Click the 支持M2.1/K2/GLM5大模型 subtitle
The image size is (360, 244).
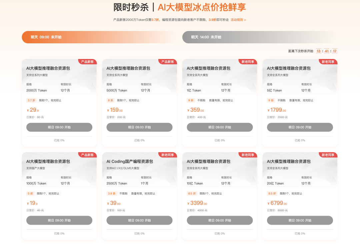point(123,168)
